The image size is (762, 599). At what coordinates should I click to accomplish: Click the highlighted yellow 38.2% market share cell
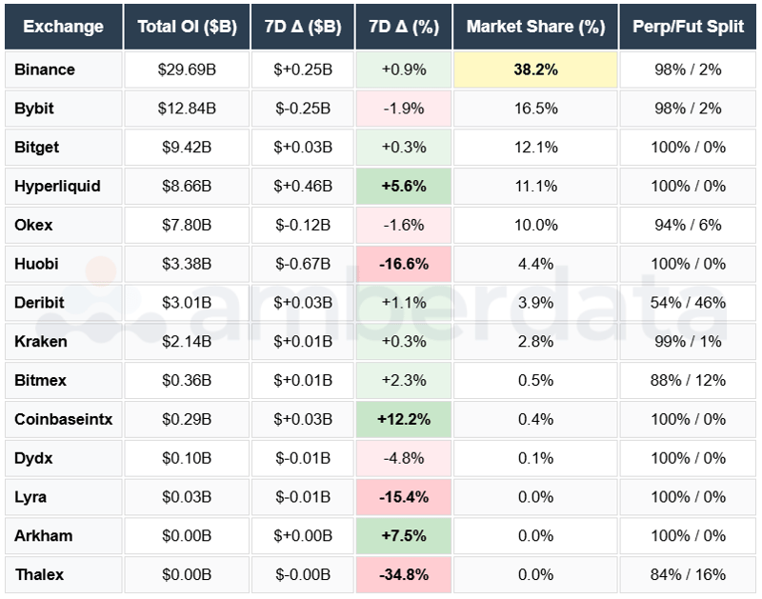535,70
